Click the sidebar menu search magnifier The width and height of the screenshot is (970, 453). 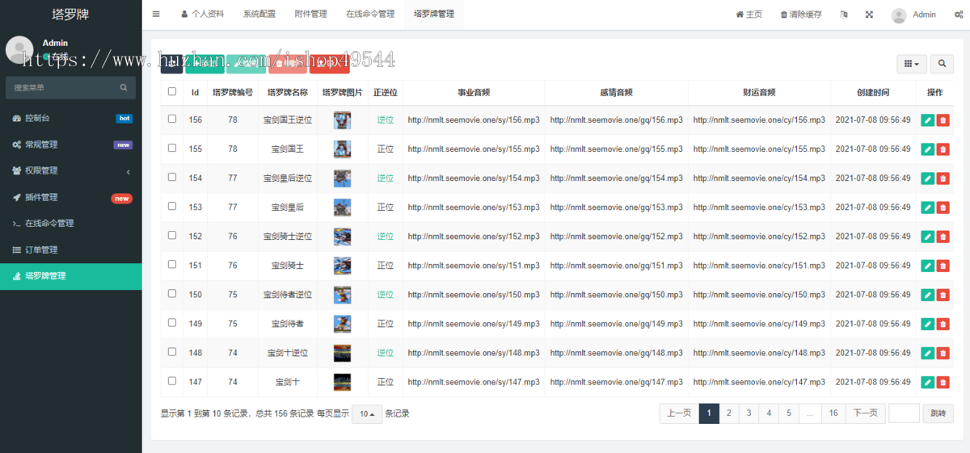click(124, 87)
